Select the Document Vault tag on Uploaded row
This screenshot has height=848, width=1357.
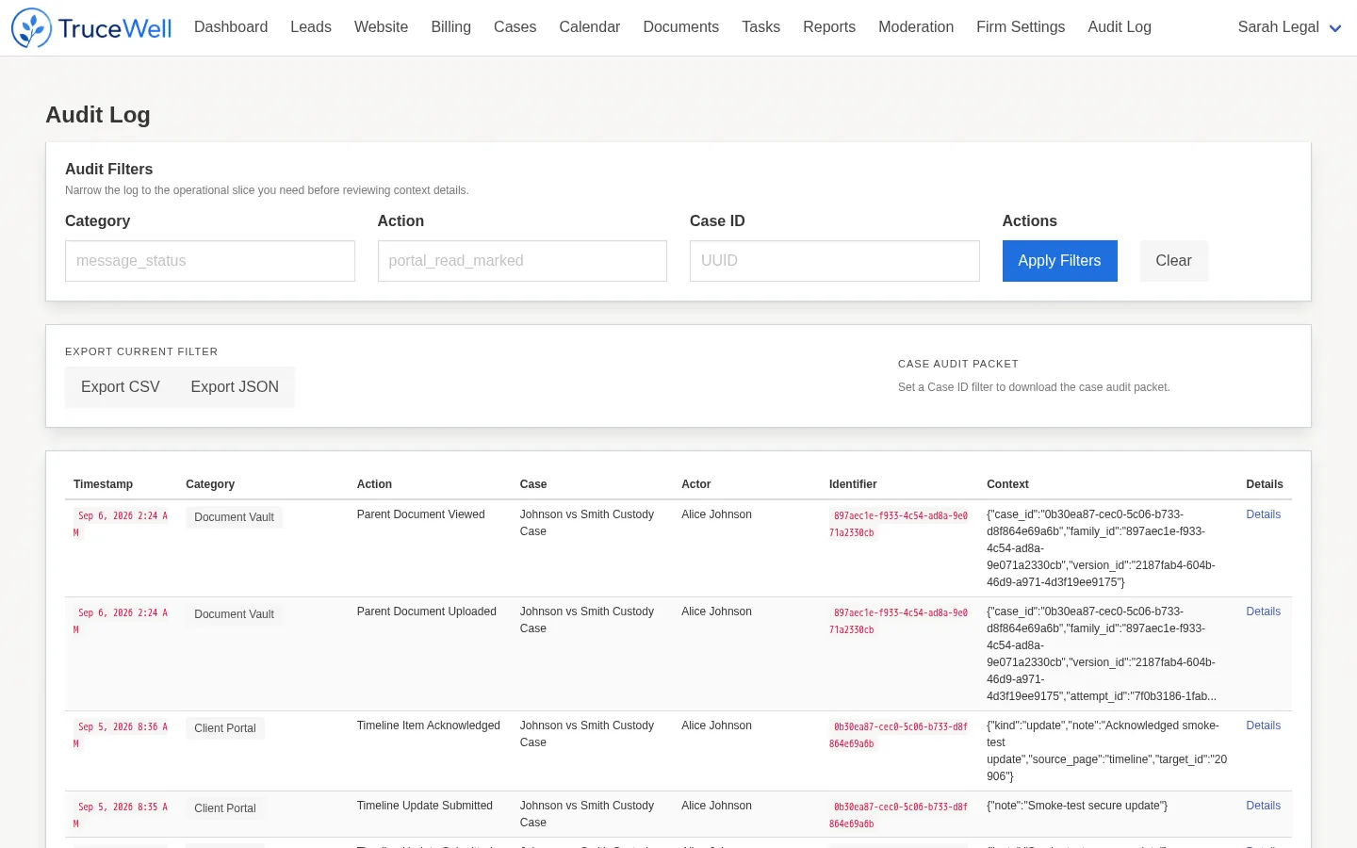coord(234,614)
